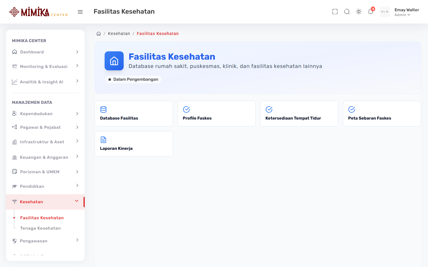Toggle the hamburger sidebar menu icon

pos(80,12)
